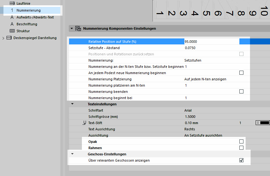Enable Nummerierung beenden checkbox
Viewport: 270px width, 176px height.
pos(242,92)
